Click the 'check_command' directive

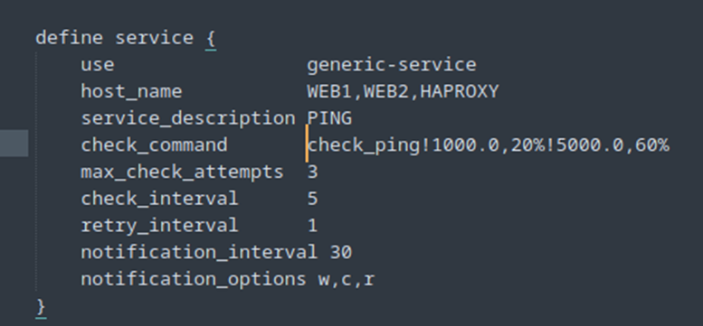154,145
